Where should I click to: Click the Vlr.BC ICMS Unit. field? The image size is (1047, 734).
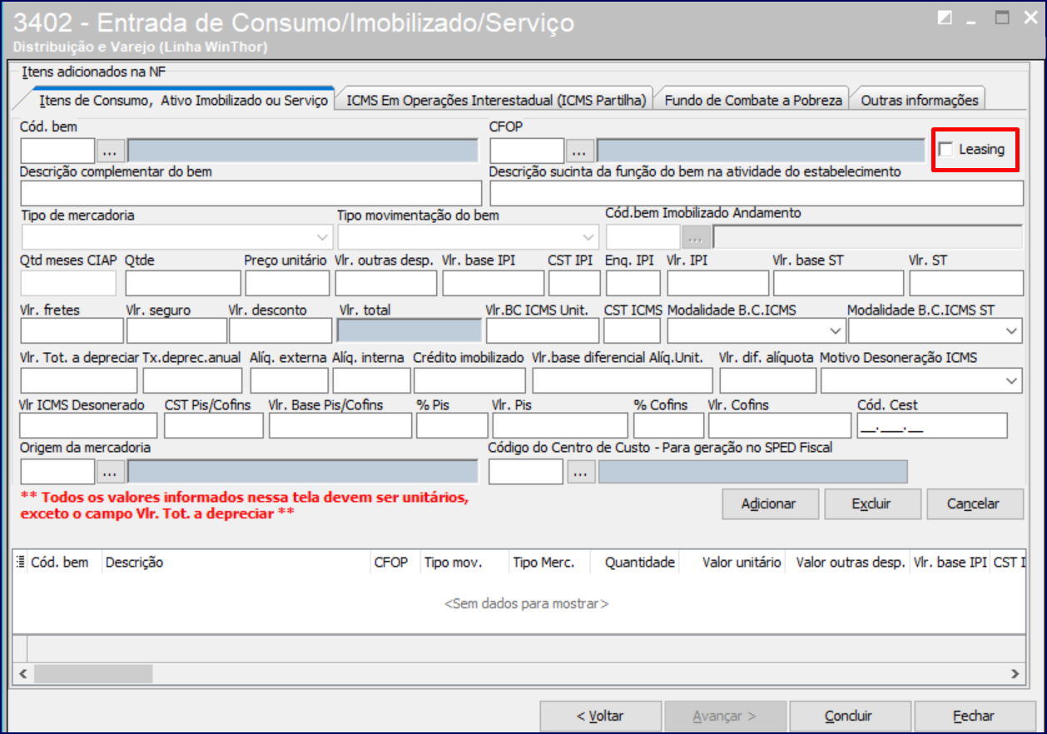pyautogui.click(x=543, y=330)
